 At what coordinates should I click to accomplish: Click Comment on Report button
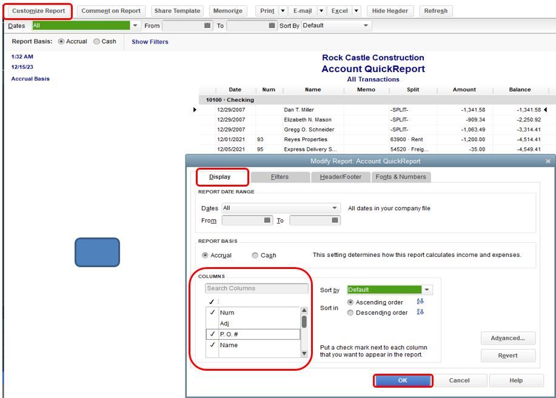[111, 11]
